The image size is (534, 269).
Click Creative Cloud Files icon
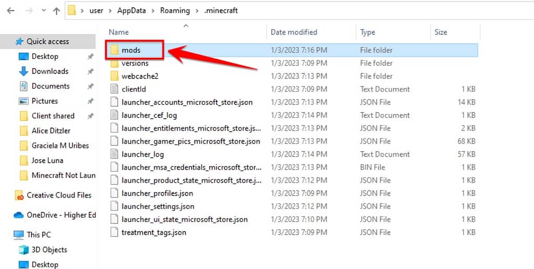[x=19, y=196]
